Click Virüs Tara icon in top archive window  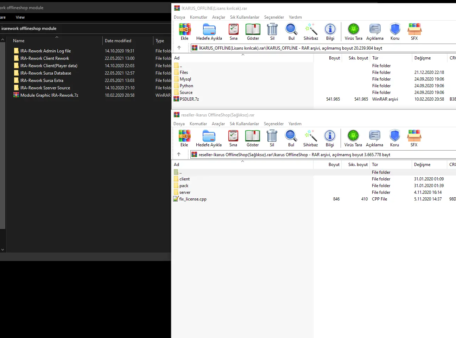tap(353, 31)
